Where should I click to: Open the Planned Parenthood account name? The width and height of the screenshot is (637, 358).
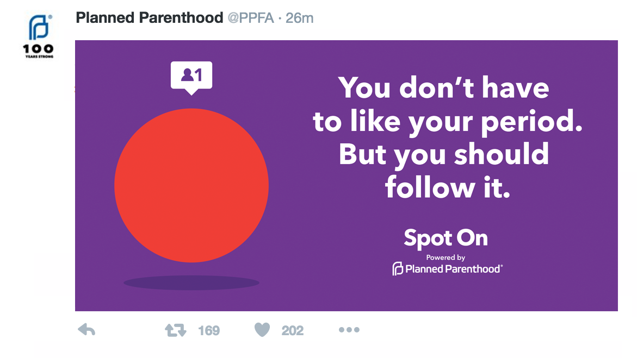click(x=150, y=18)
